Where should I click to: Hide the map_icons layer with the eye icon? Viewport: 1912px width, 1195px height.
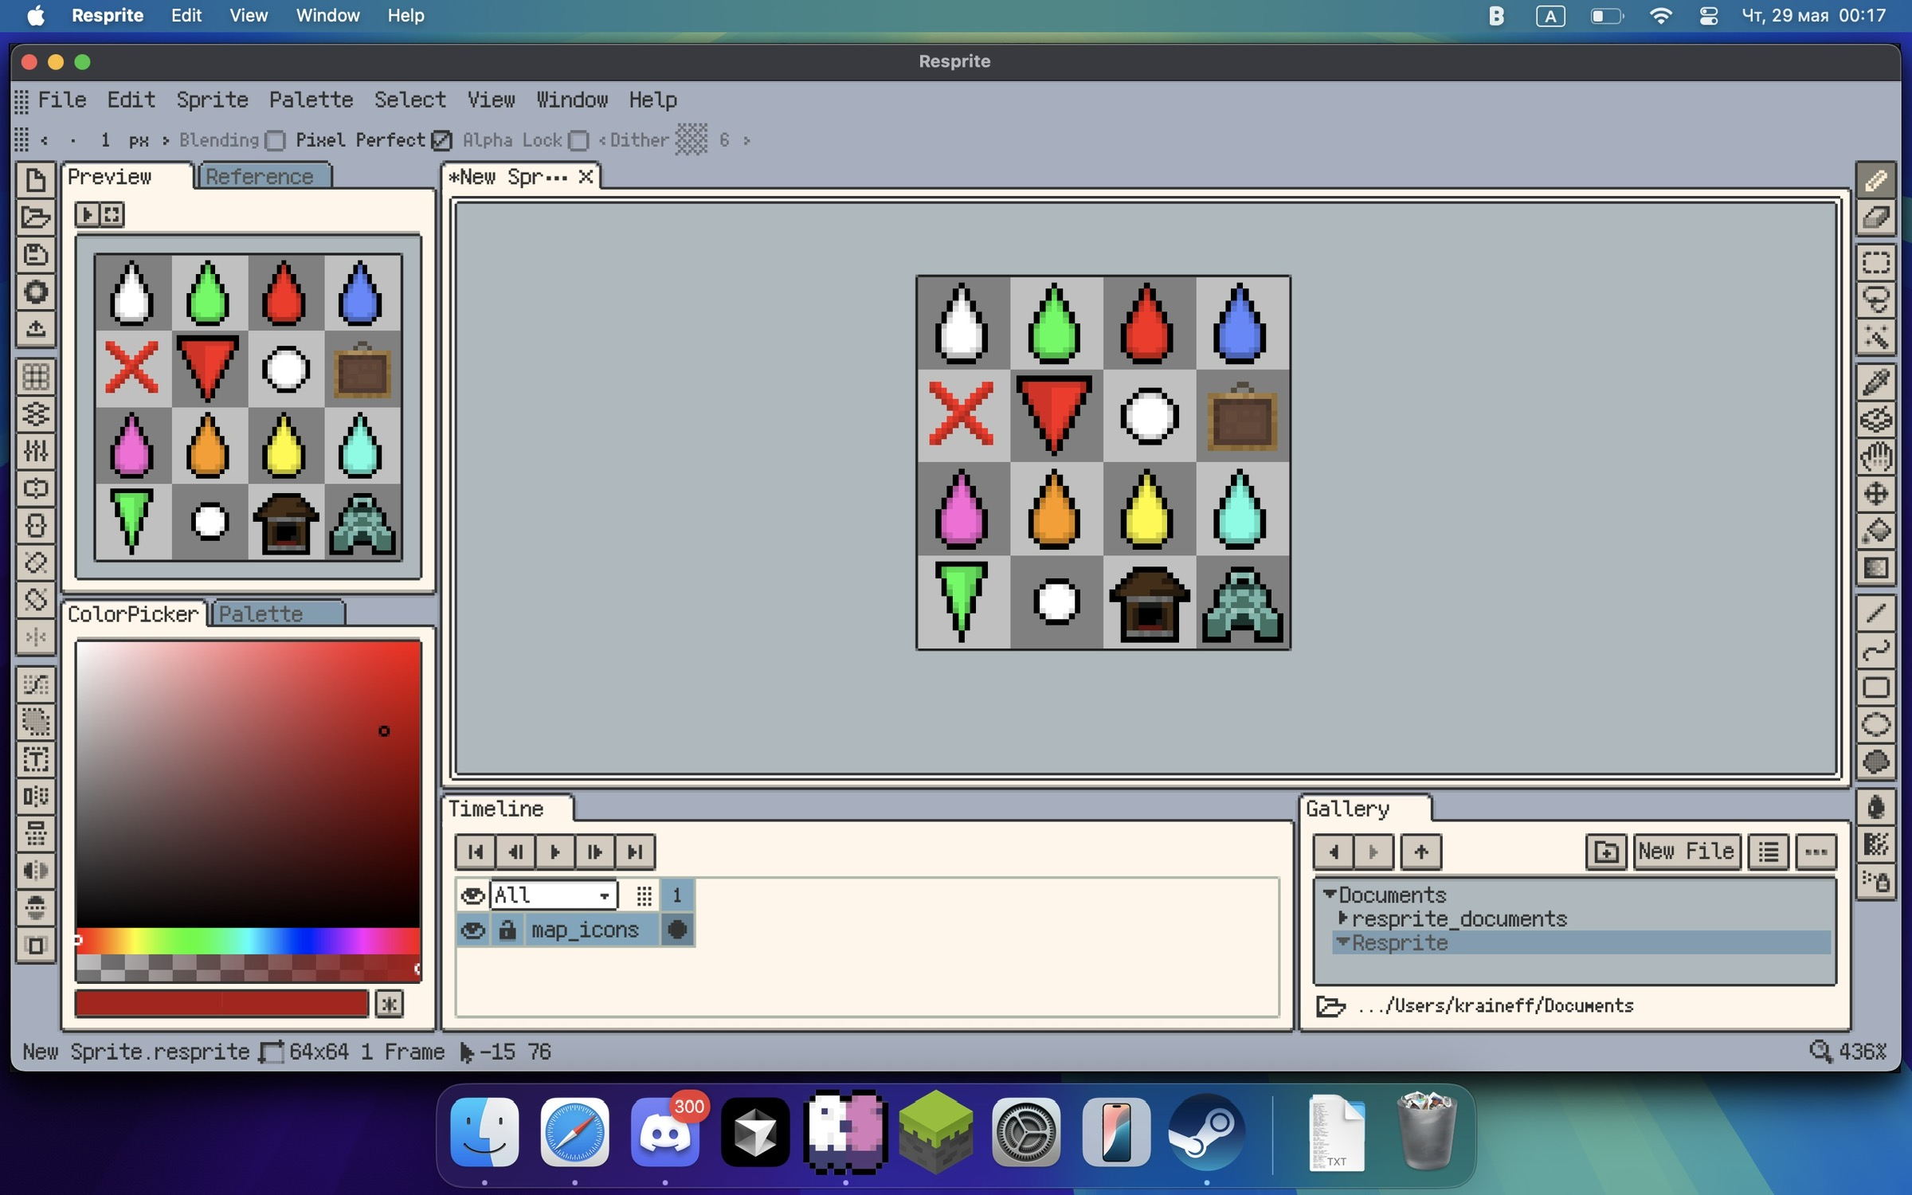(x=472, y=930)
